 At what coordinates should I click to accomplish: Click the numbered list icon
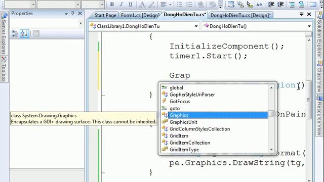point(189,5)
